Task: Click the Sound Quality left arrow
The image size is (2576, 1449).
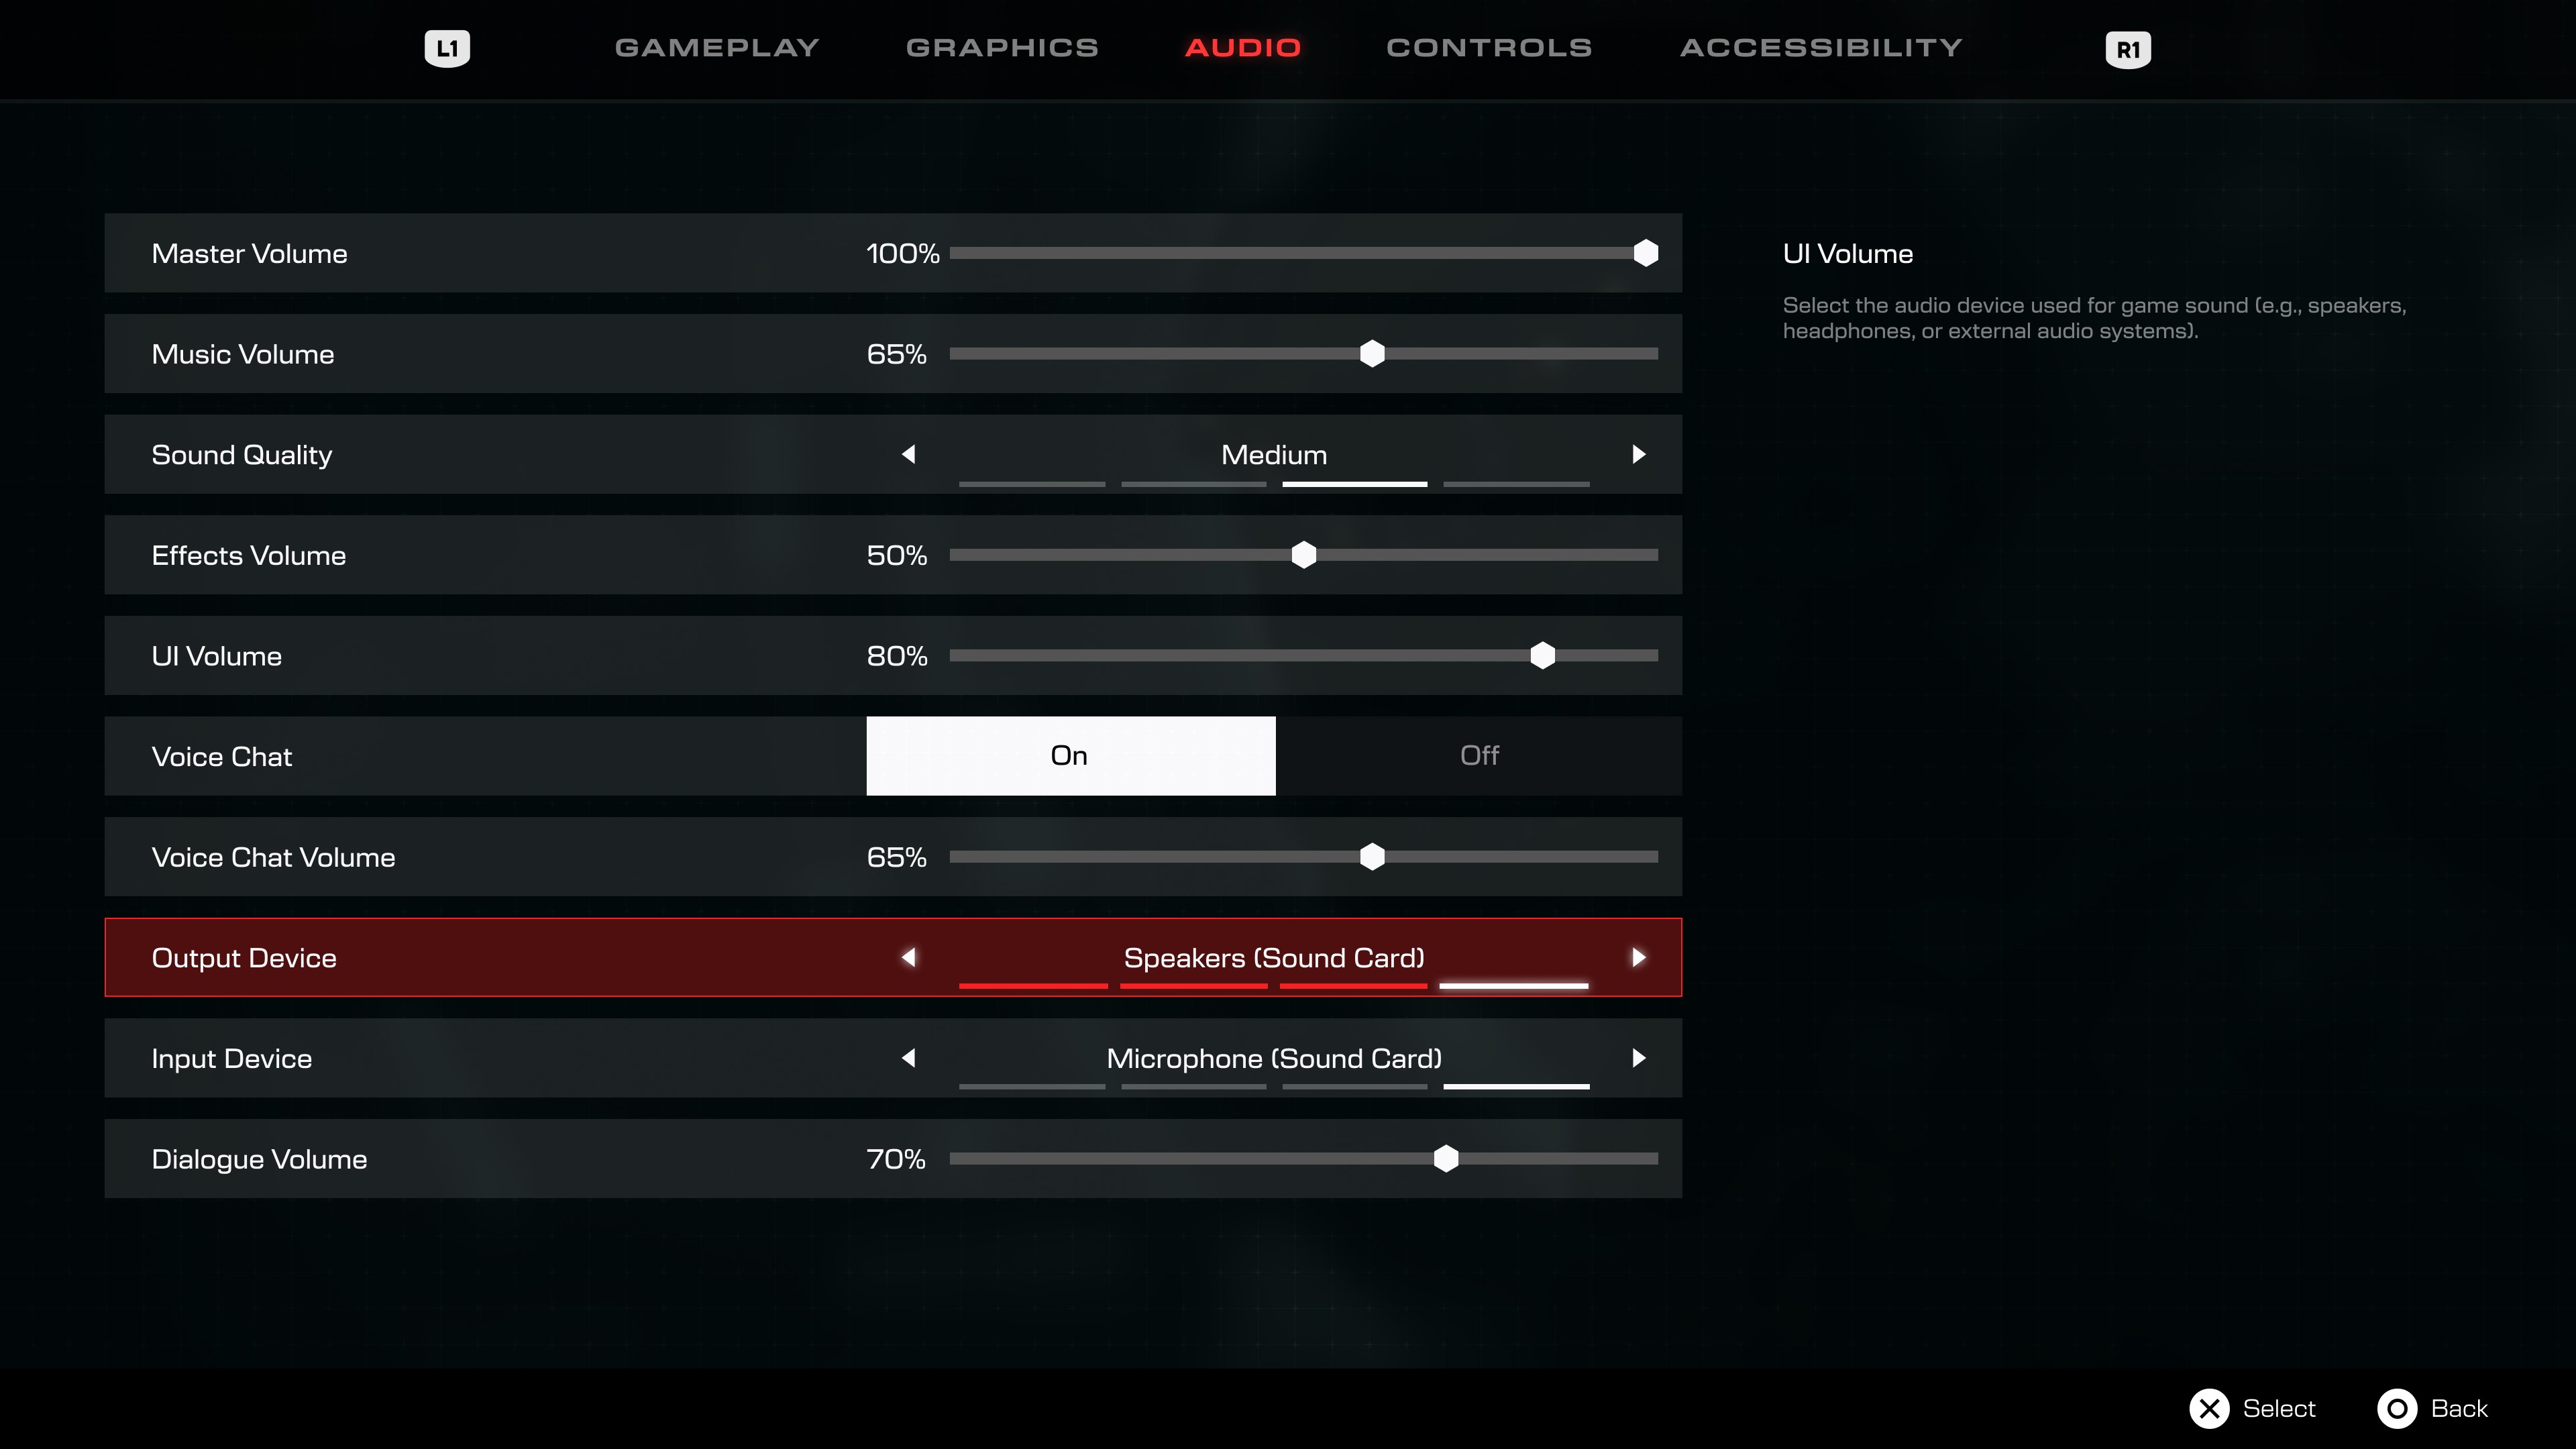Action: point(908,454)
